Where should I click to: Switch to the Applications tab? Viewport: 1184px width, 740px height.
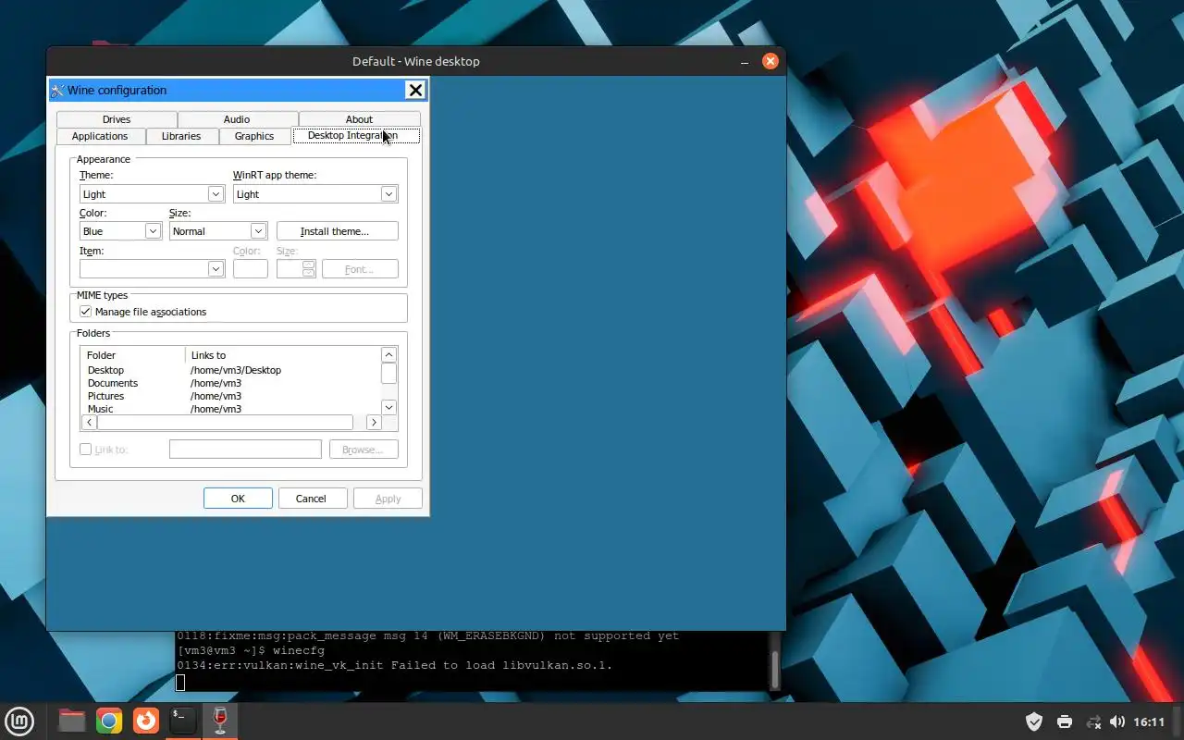coord(100,136)
